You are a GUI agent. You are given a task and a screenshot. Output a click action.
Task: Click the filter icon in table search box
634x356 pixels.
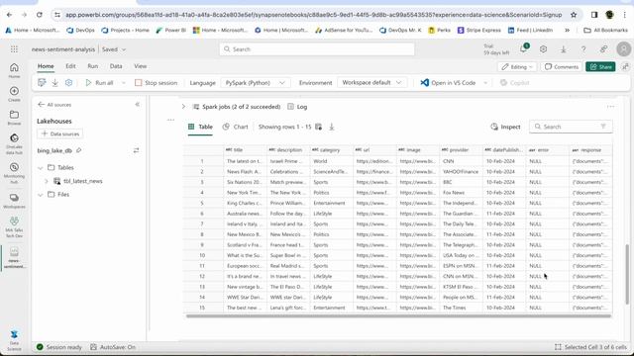[603, 127]
